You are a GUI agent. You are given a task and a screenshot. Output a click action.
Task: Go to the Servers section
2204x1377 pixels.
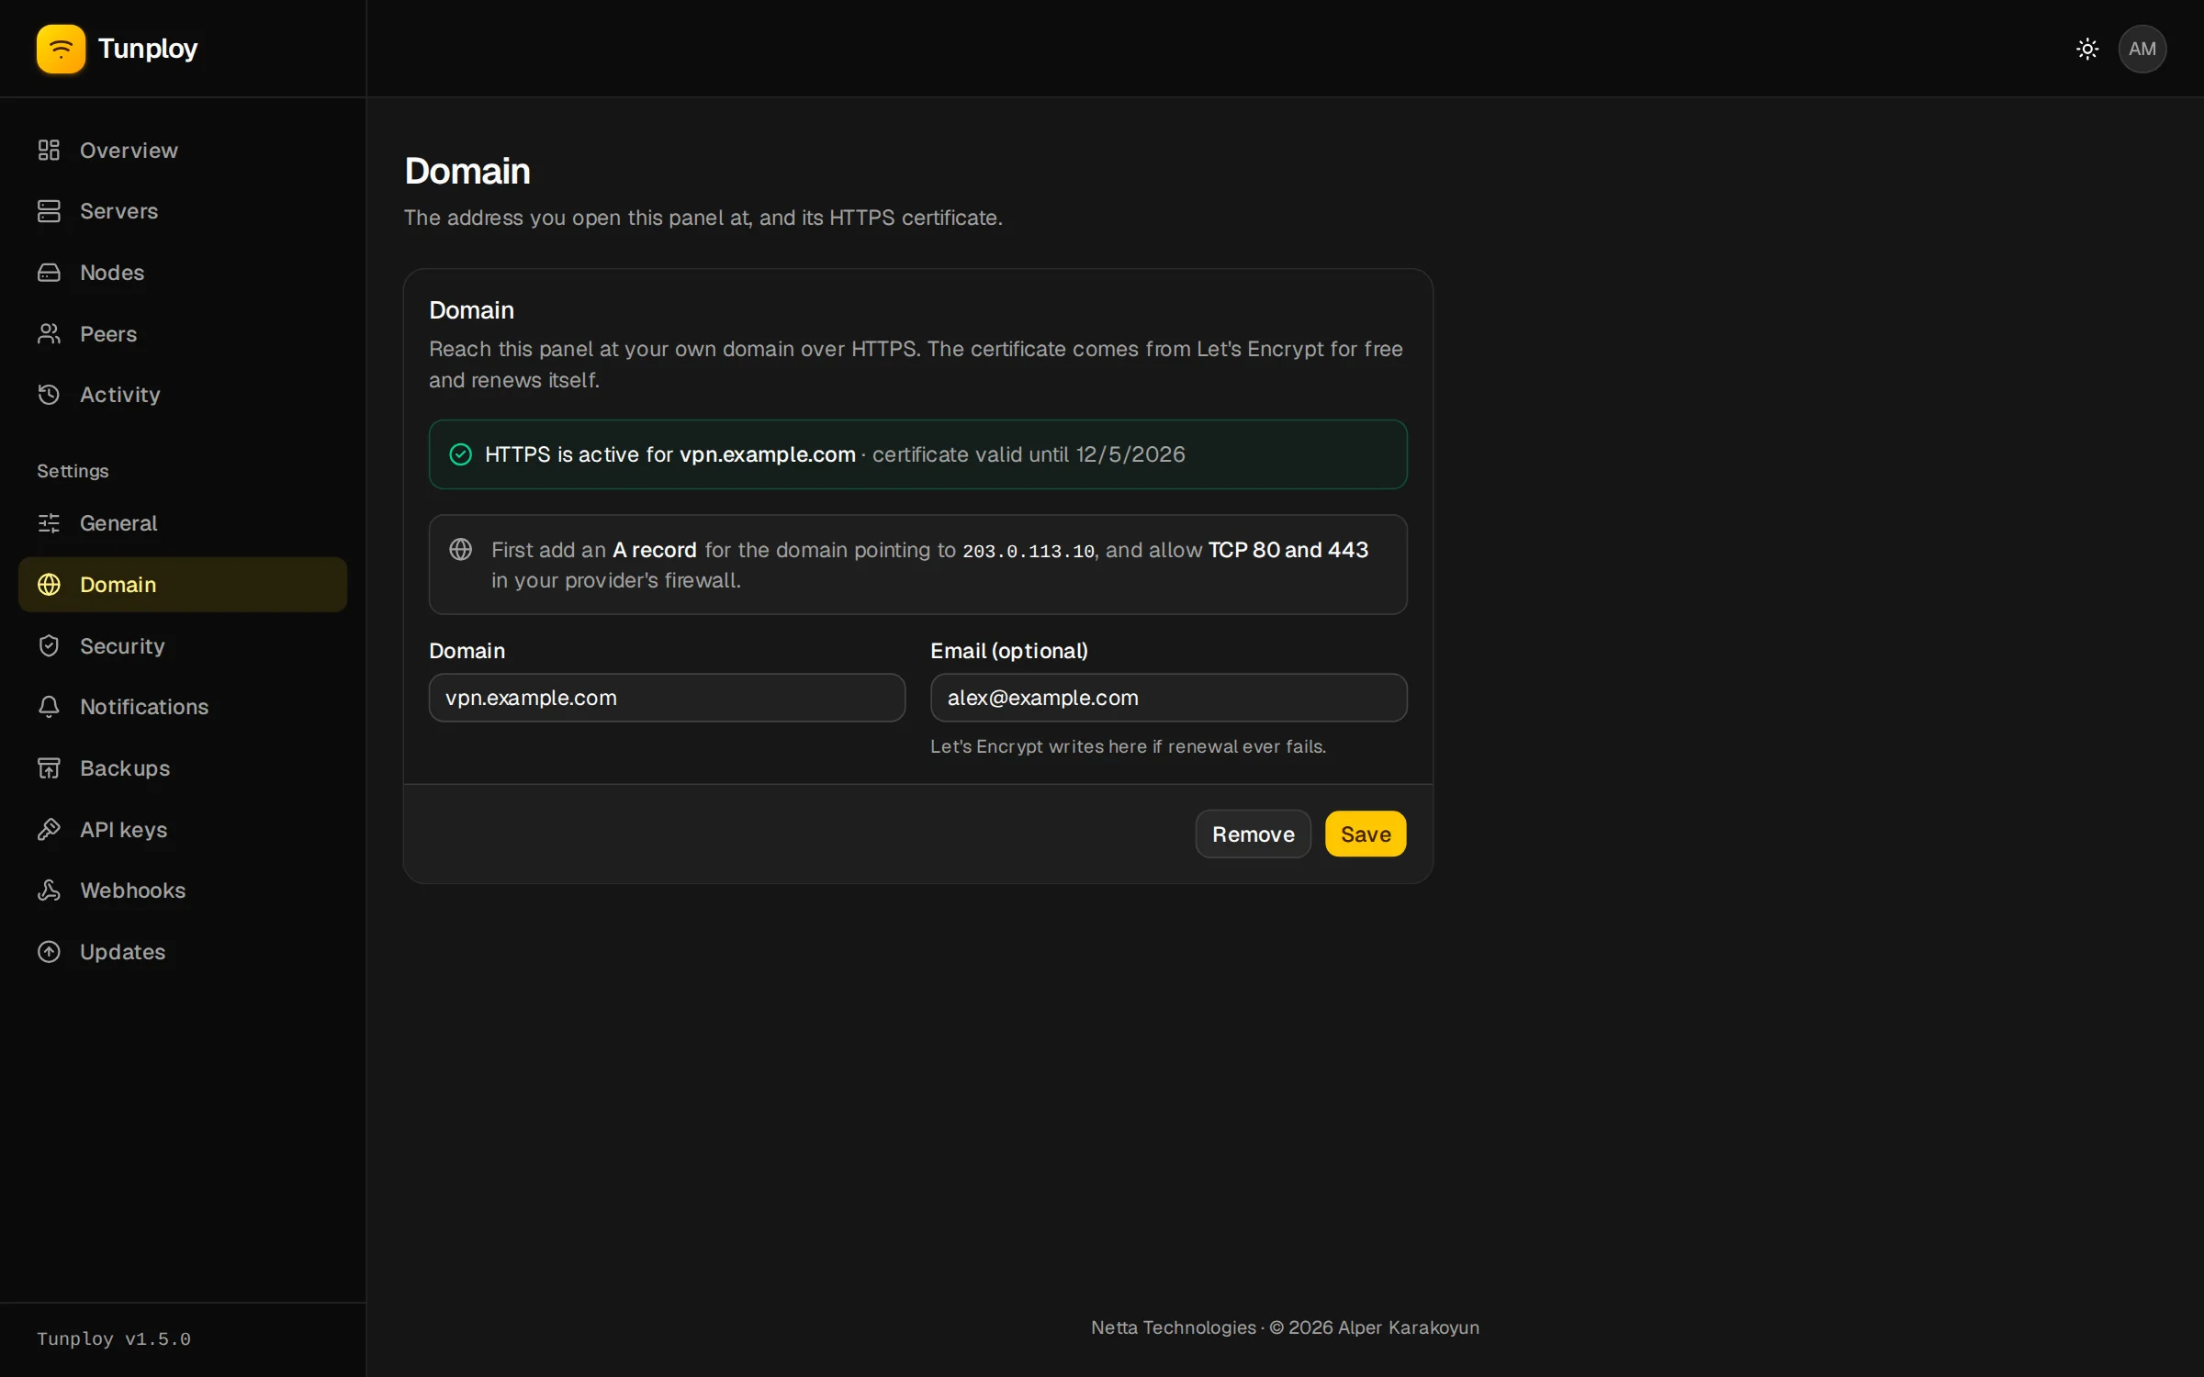pyautogui.click(x=183, y=211)
